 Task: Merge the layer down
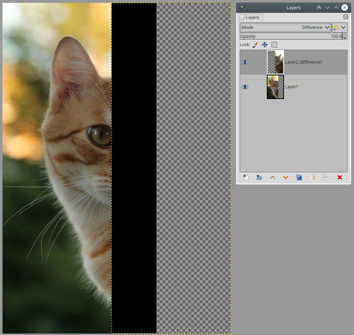pos(312,177)
